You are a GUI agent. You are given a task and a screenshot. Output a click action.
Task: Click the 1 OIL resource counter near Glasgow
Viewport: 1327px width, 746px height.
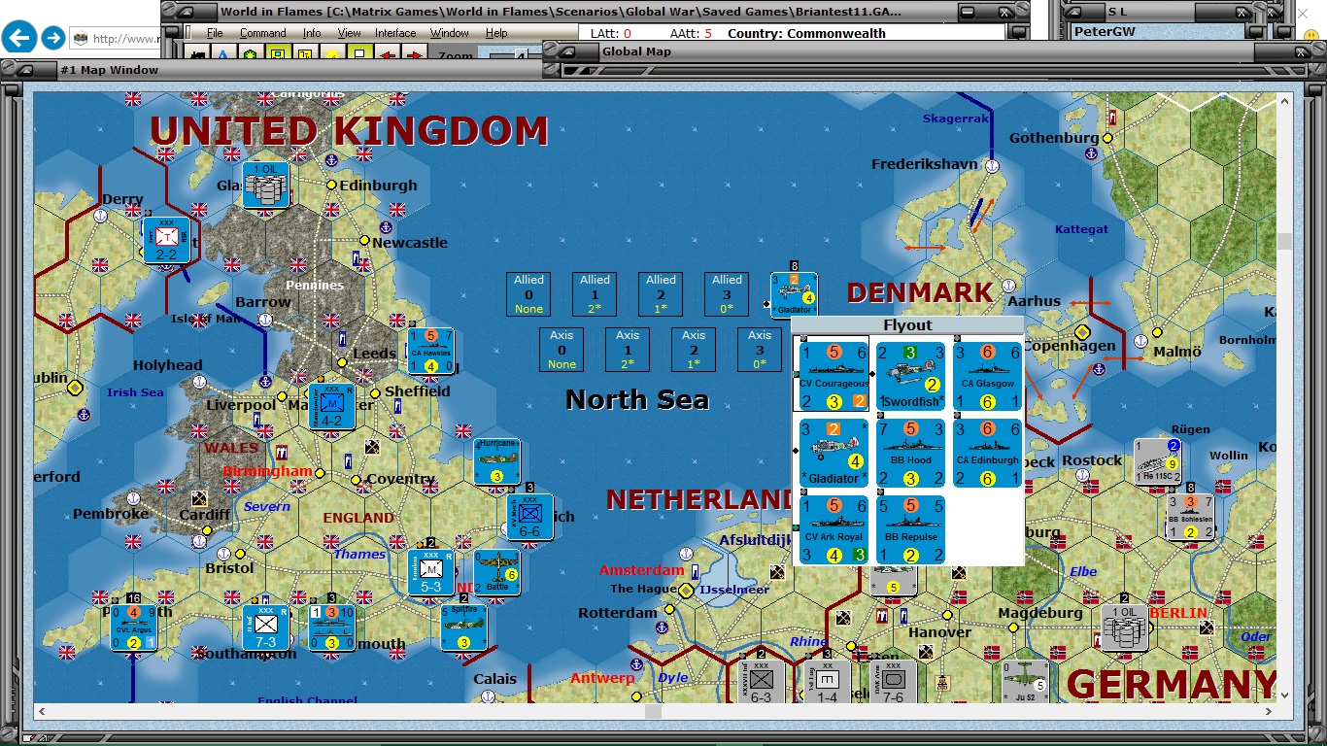pos(265,185)
